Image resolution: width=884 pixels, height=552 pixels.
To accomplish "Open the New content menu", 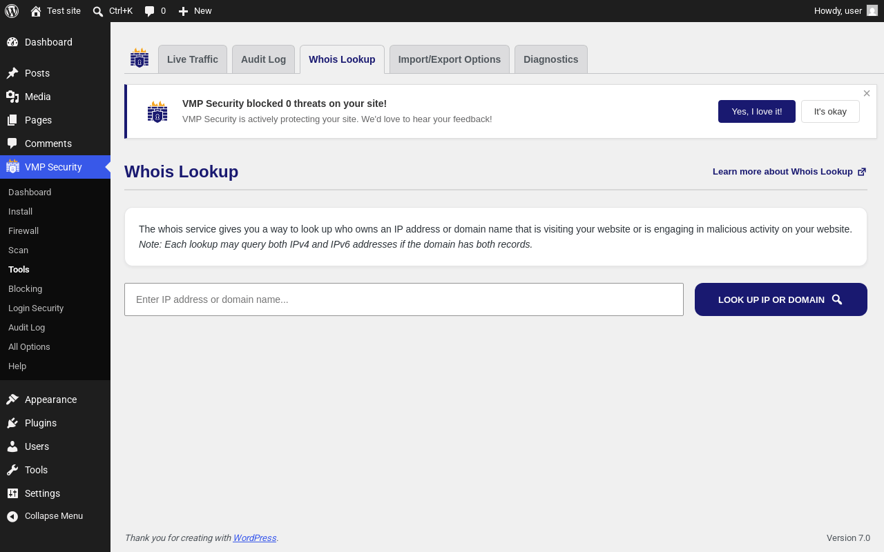I will click(195, 11).
